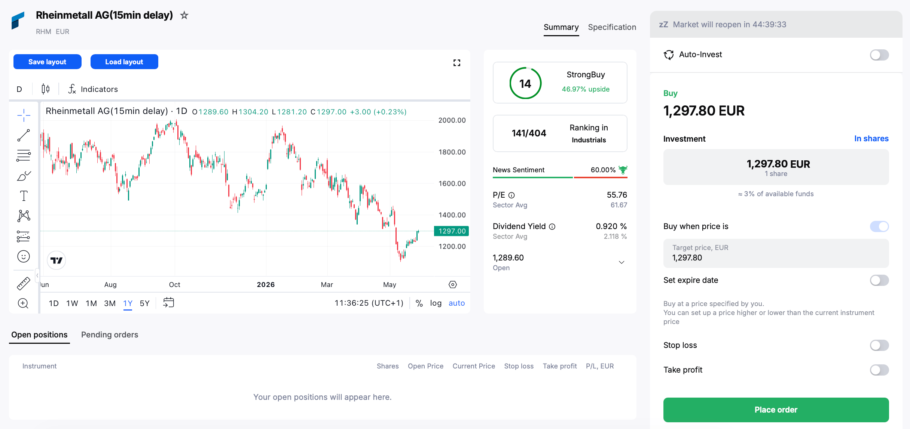Turn on the Stop loss toggle

tap(879, 345)
